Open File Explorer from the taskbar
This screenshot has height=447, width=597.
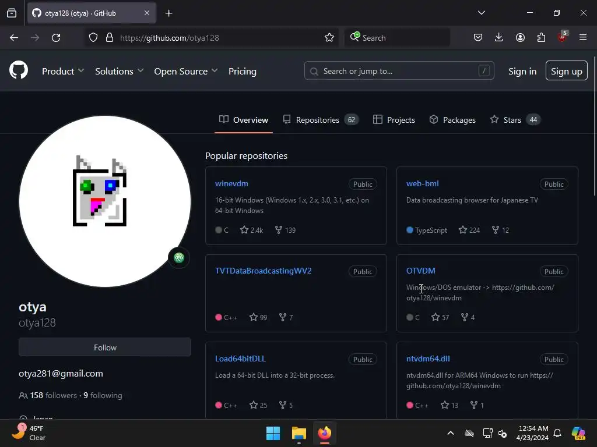[x=299, y=433]
